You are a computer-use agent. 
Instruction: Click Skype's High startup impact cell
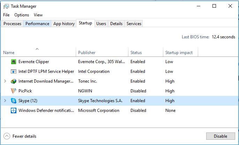tap(170, 101)
